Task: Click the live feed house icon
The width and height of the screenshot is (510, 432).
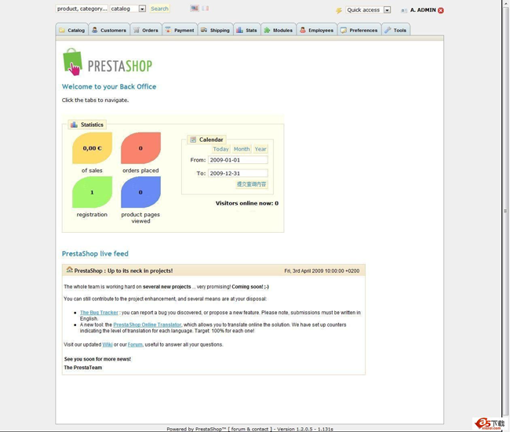Action: coord(69,270)
